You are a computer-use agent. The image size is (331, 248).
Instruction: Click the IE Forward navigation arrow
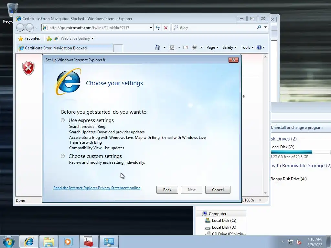29,28
